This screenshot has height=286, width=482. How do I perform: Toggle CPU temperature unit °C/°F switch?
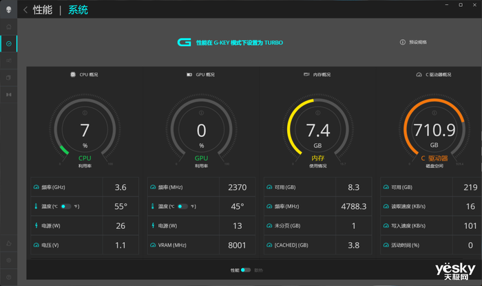click(66, 206)
